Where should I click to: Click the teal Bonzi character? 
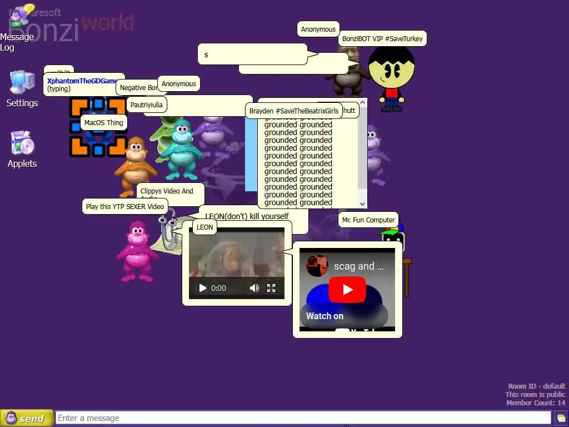(x=182, y=150)
